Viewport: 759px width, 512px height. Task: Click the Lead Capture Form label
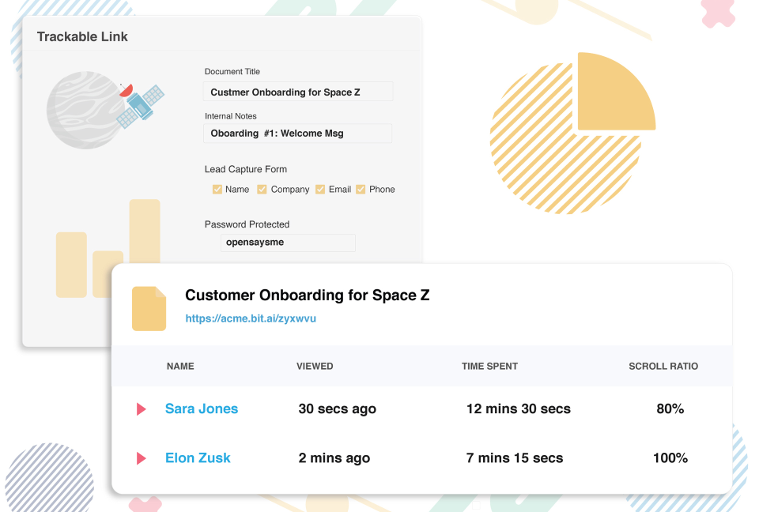click(x=245, y=169)
